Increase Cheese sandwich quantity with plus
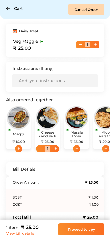110x239 pixels. click(56, 149)
